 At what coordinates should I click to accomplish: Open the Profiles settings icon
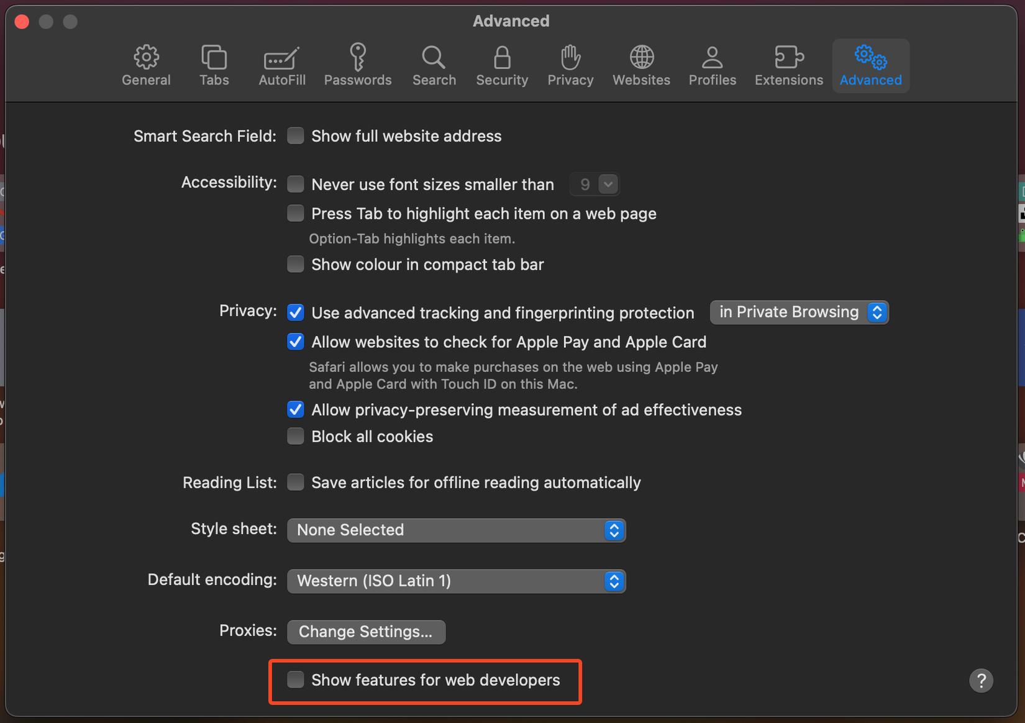(x=712, y=65)
